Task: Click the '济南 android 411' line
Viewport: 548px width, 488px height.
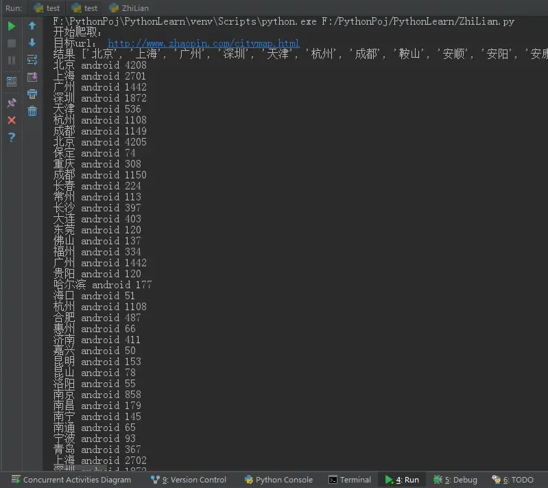Action: (97, 340)
